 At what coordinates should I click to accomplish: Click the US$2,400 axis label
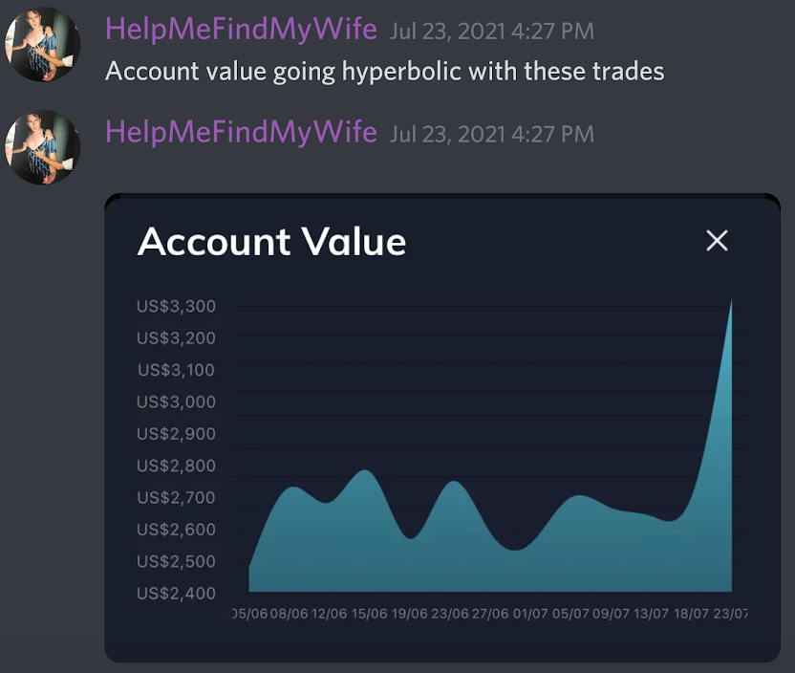tap(176, 594)
